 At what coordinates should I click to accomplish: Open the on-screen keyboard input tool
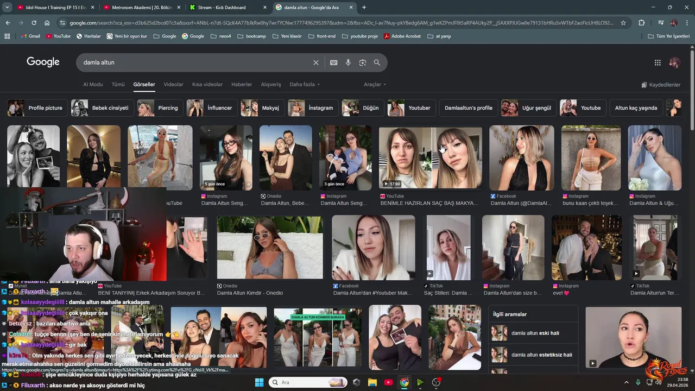pos(334,62)
